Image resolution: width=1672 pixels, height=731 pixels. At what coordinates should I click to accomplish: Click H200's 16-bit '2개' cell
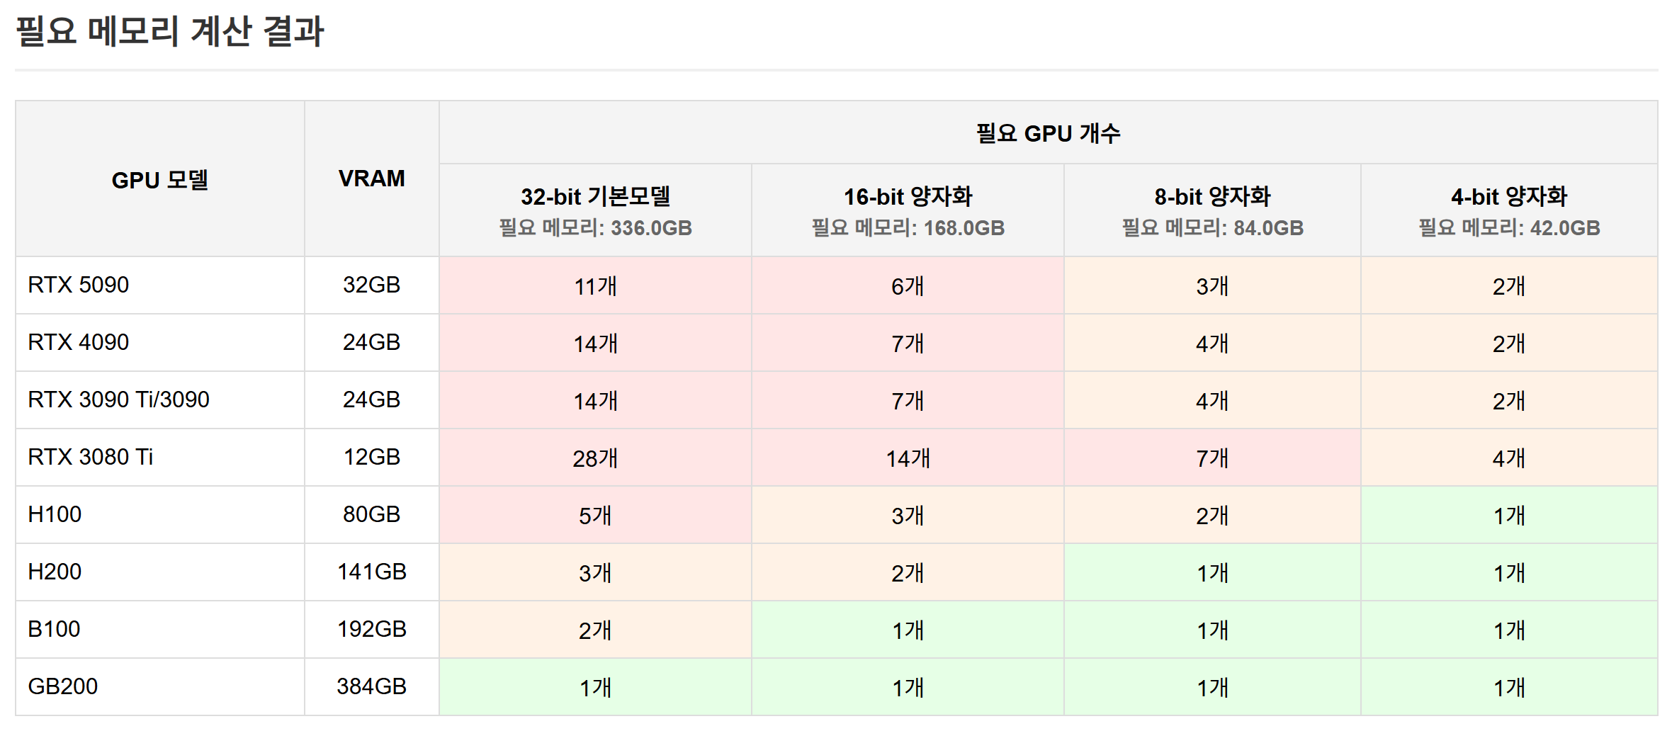pos(908,572)
